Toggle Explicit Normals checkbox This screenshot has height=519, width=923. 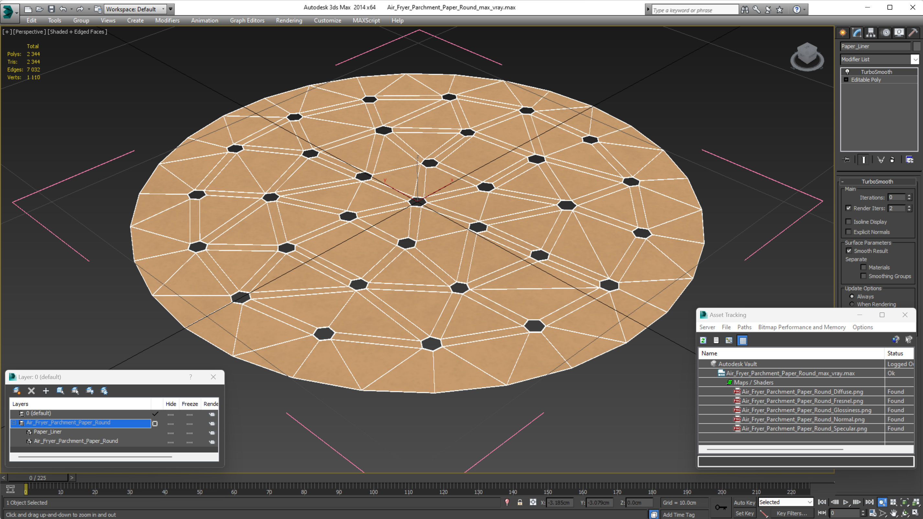click(849, 232)
